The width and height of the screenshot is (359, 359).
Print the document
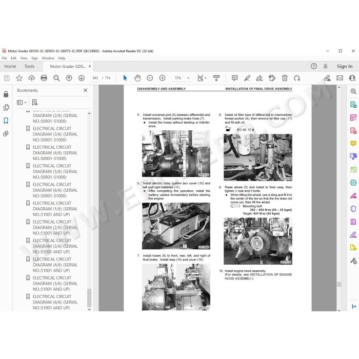[x=44, y=78]
